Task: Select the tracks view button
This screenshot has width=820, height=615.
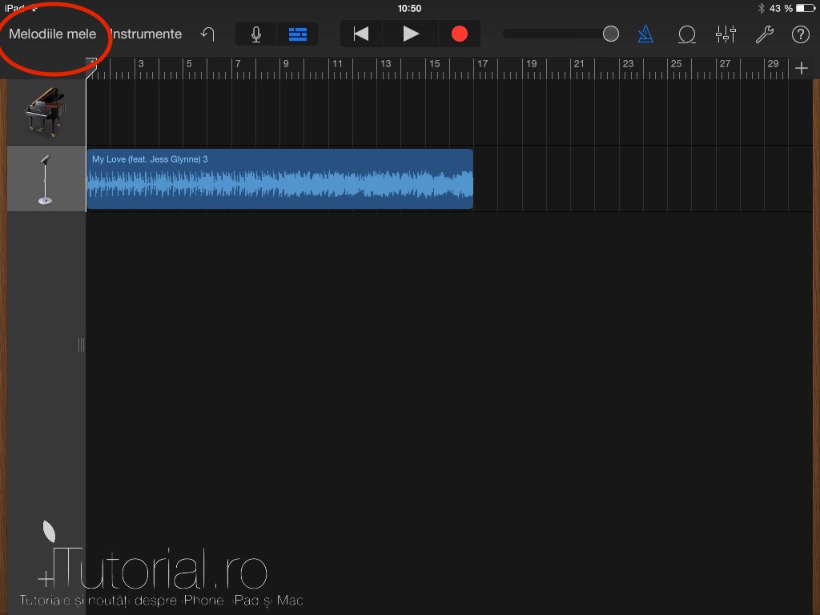Action: click(298, 34)
